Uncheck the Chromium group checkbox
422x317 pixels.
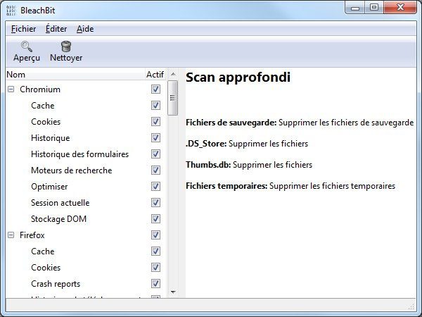click(x=155, y=89)
